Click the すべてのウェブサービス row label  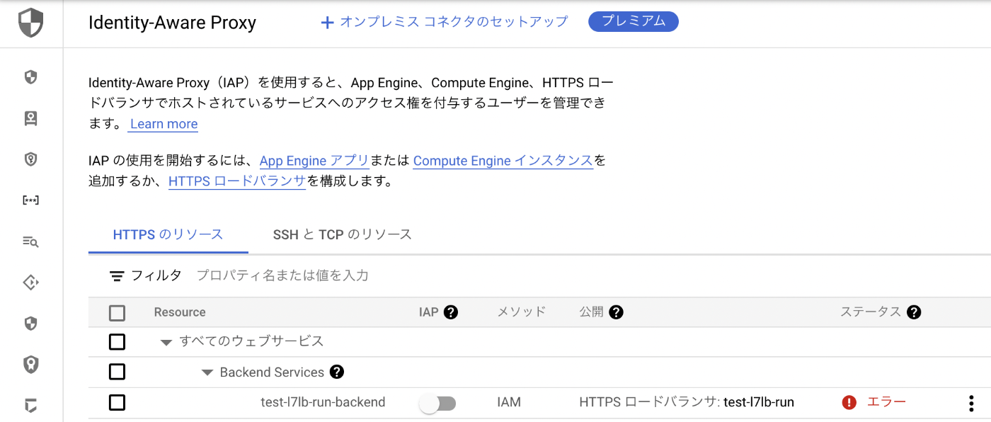[251, 341]
